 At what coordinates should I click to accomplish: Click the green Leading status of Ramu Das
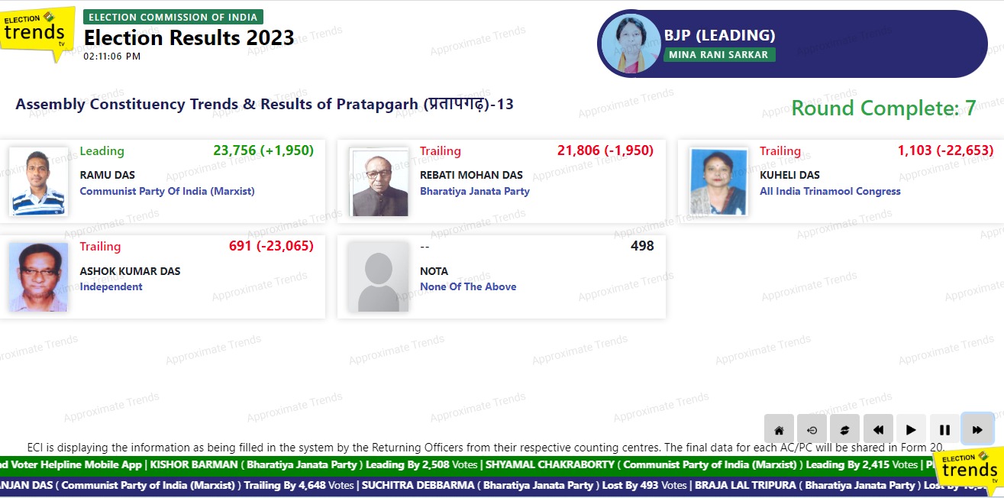(x=102, y=151)
